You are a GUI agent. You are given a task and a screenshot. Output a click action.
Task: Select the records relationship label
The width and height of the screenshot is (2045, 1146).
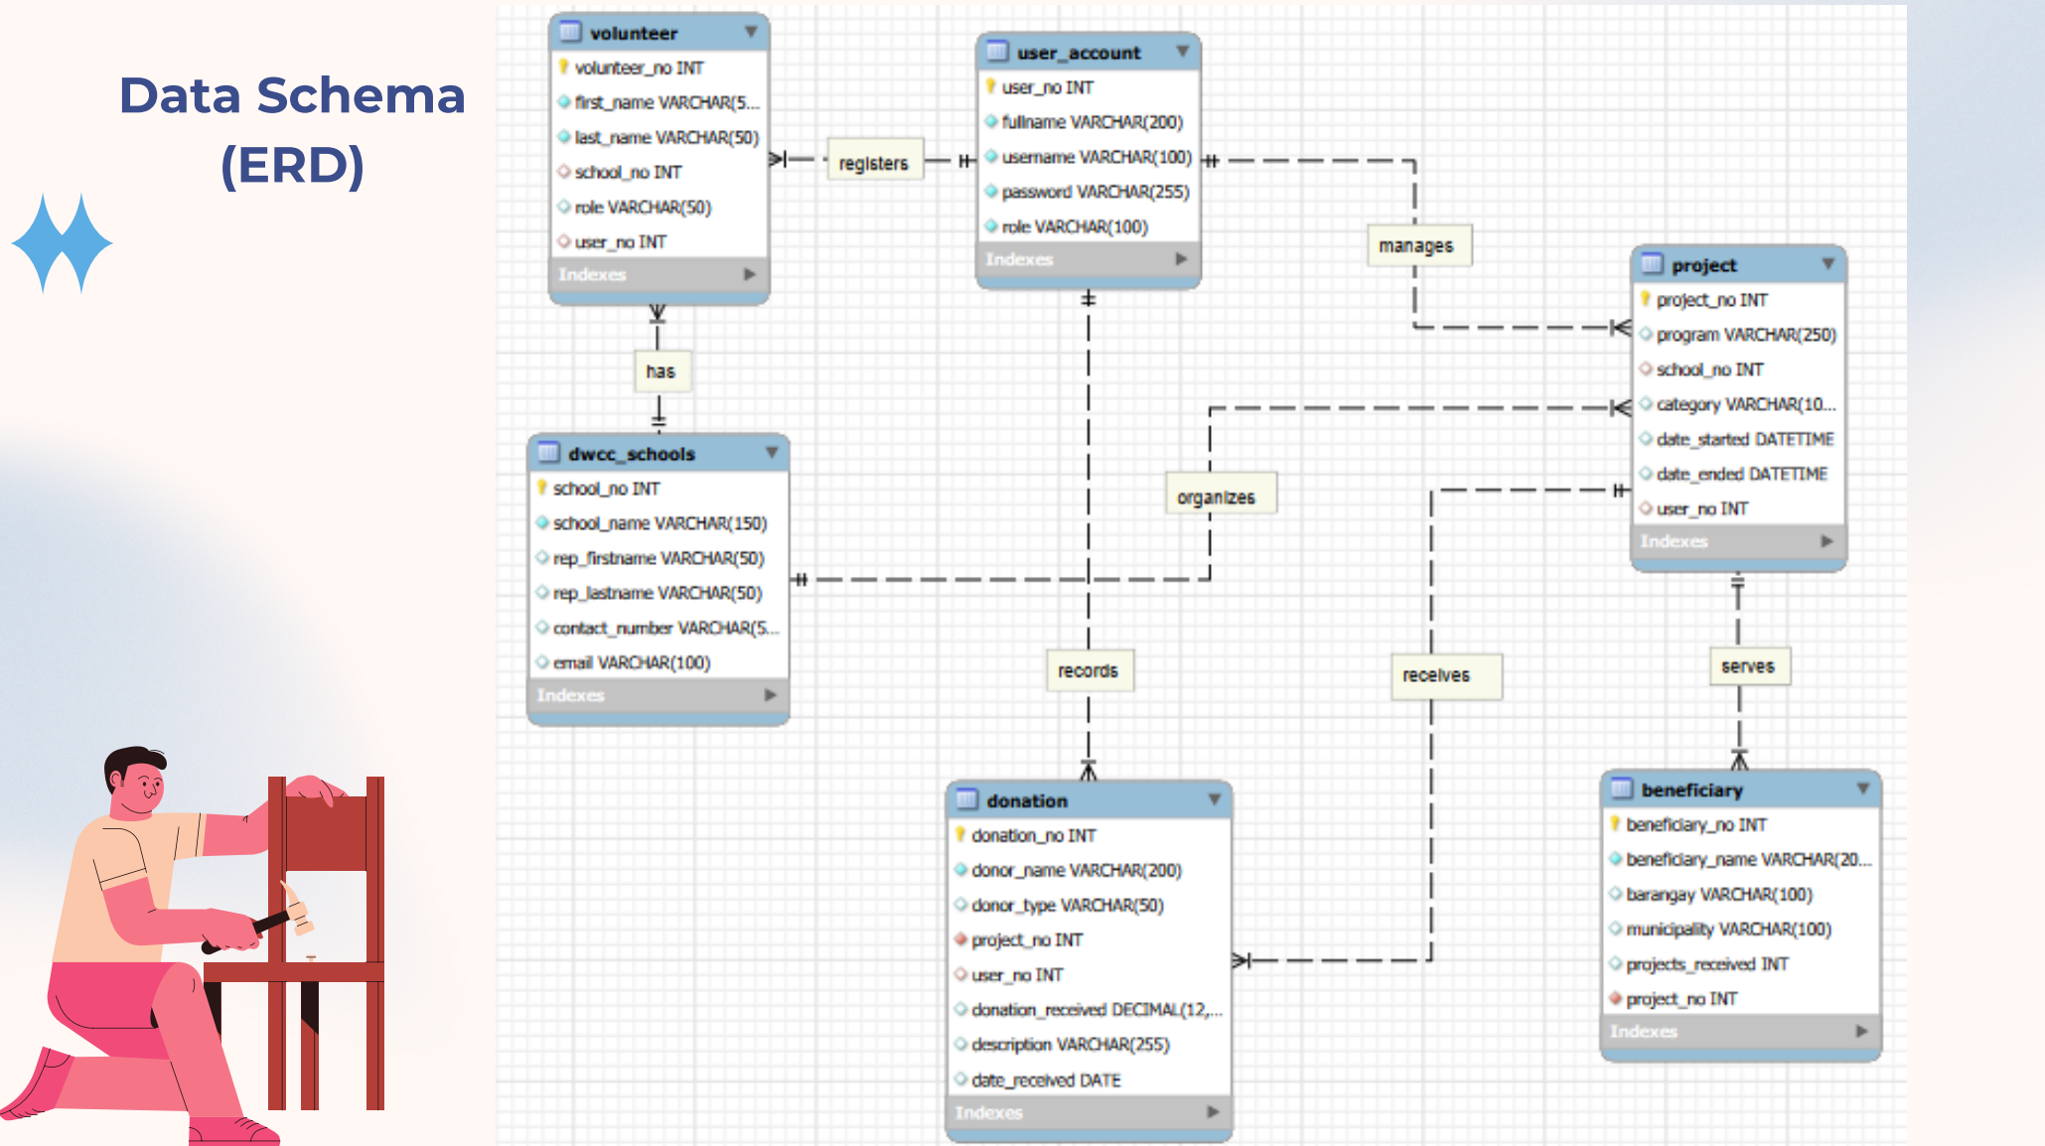click(x=1090, y=670)
